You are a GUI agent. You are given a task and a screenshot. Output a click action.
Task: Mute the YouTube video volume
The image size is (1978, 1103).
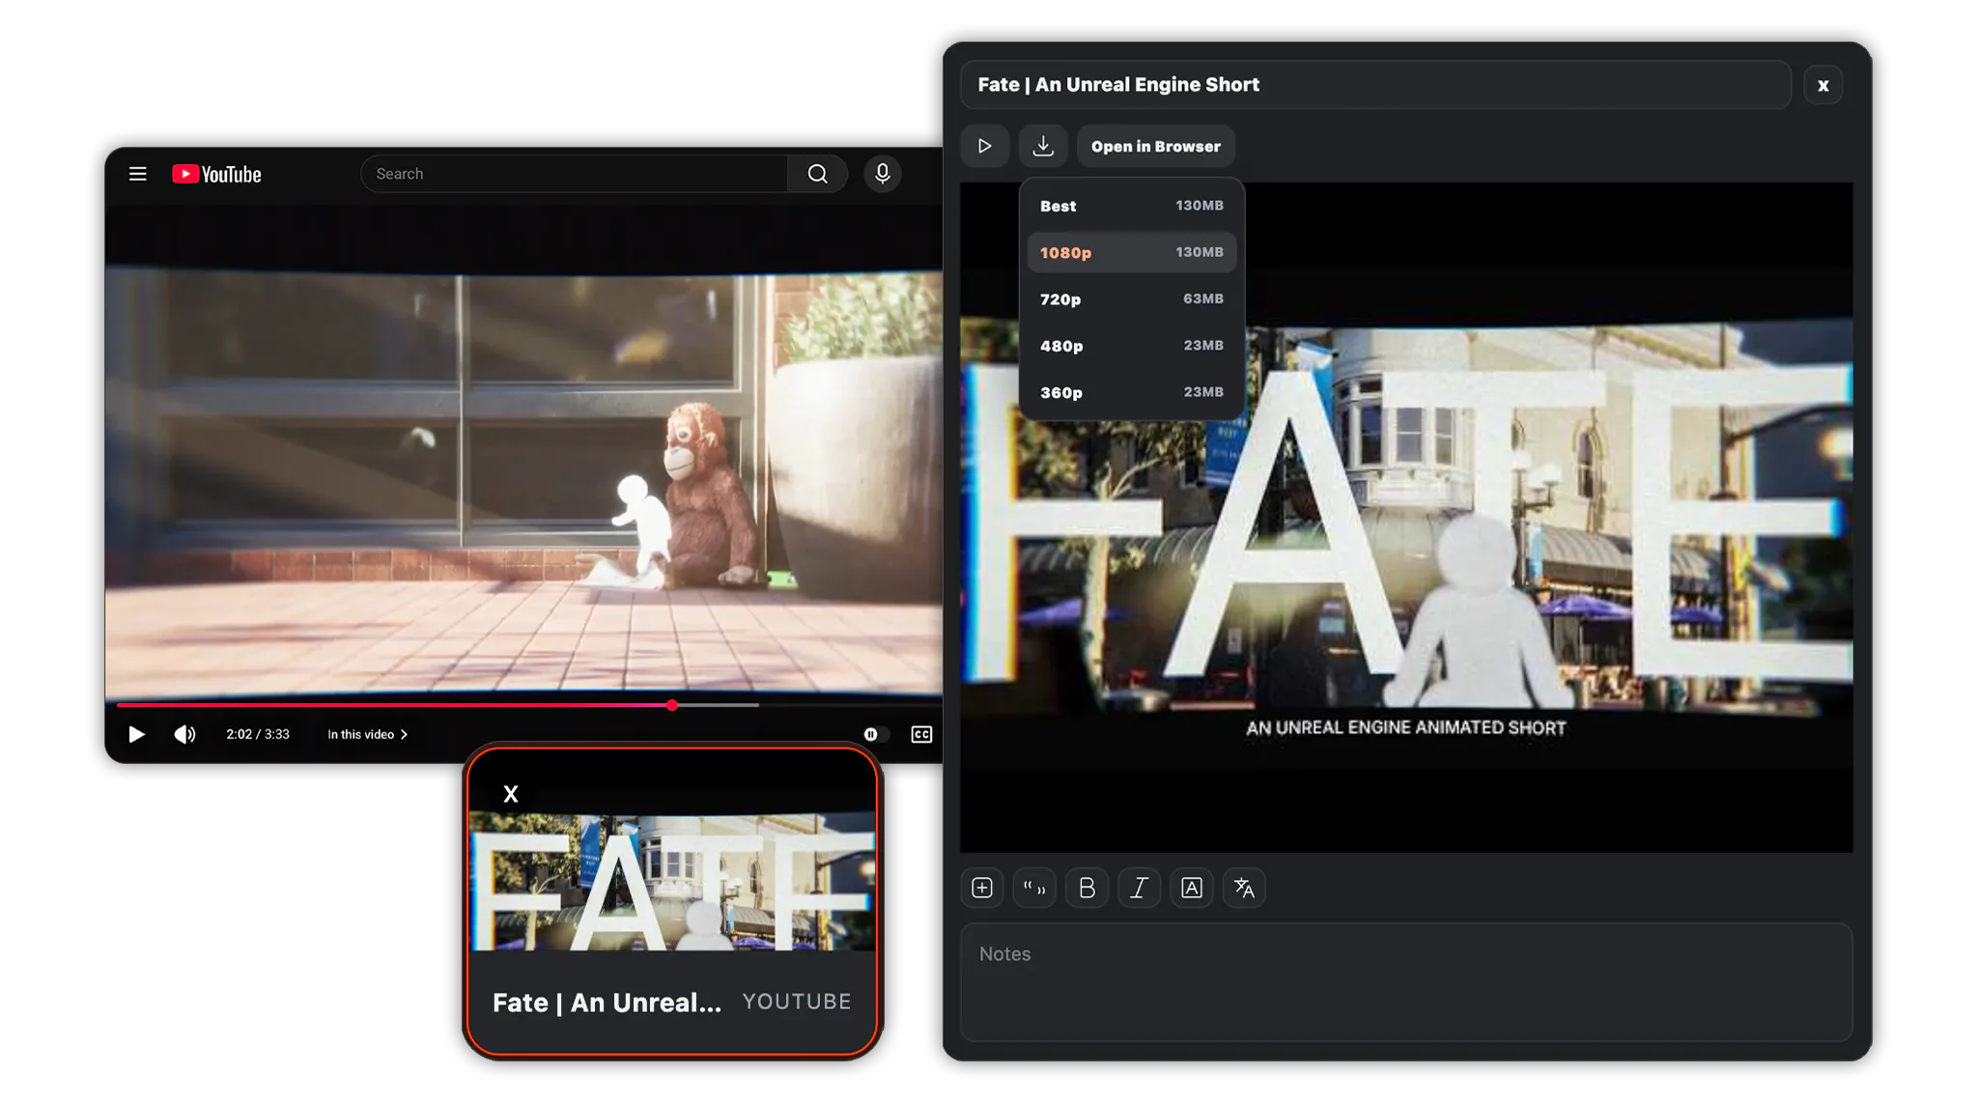click(x=184, y=735)
